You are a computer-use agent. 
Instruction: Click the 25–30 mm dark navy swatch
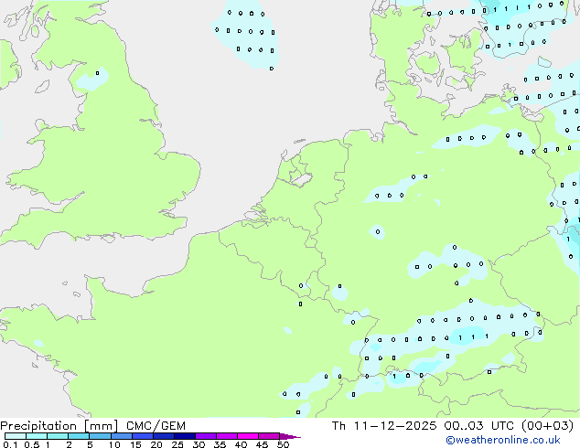[x=185, y=436]
